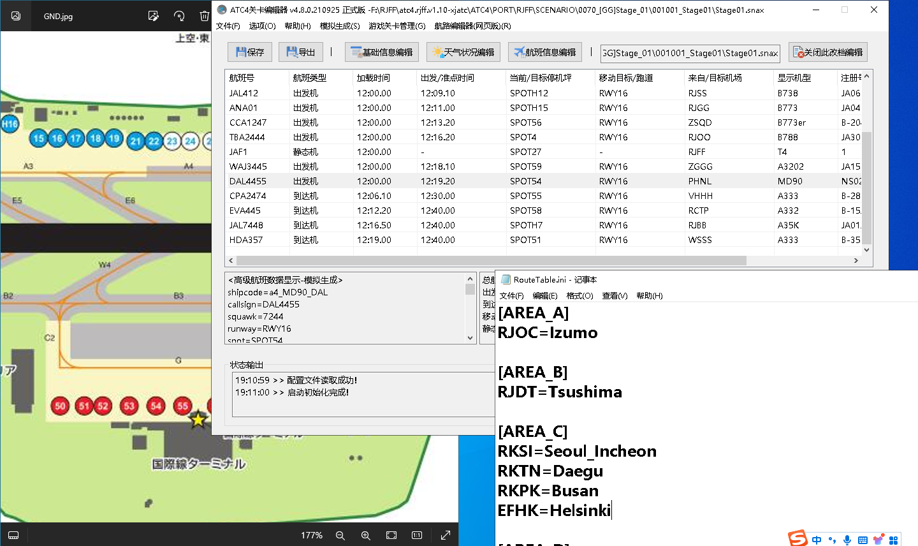Select flight row DAL4455
This screenshot has height=546, width=918.
tap(544, 181)
